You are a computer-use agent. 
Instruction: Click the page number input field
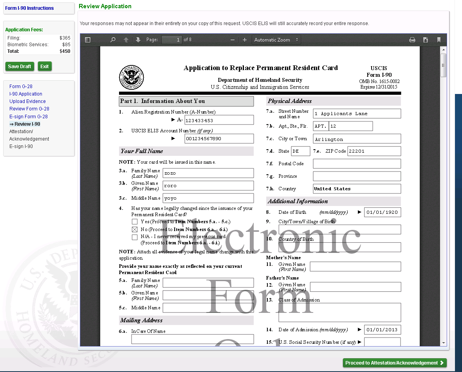click(172, 40)
